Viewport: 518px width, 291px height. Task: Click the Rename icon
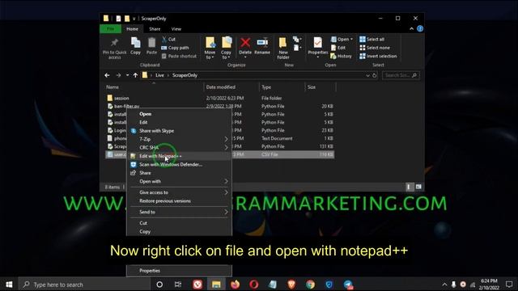[262, 43]
